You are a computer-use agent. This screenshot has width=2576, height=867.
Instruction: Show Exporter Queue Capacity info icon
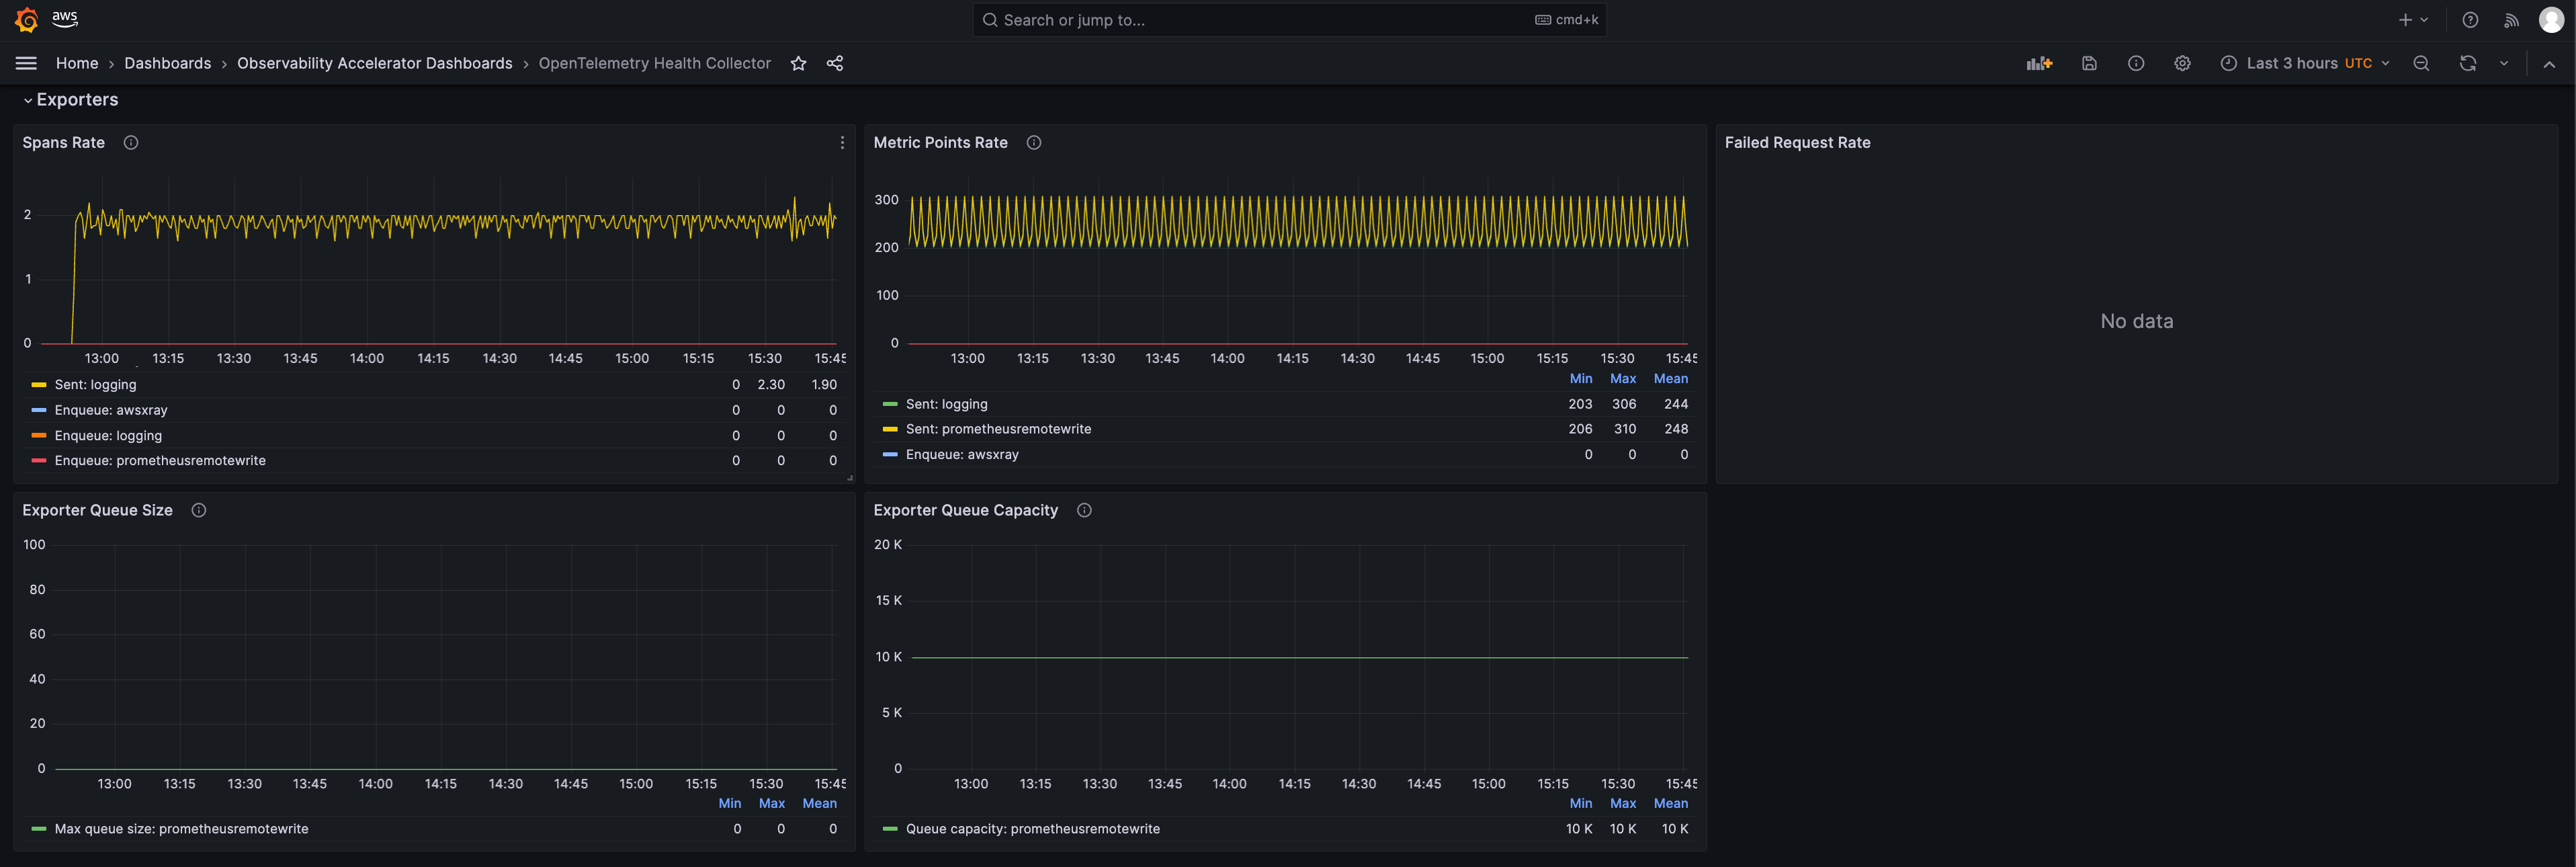coord(1084,510)
